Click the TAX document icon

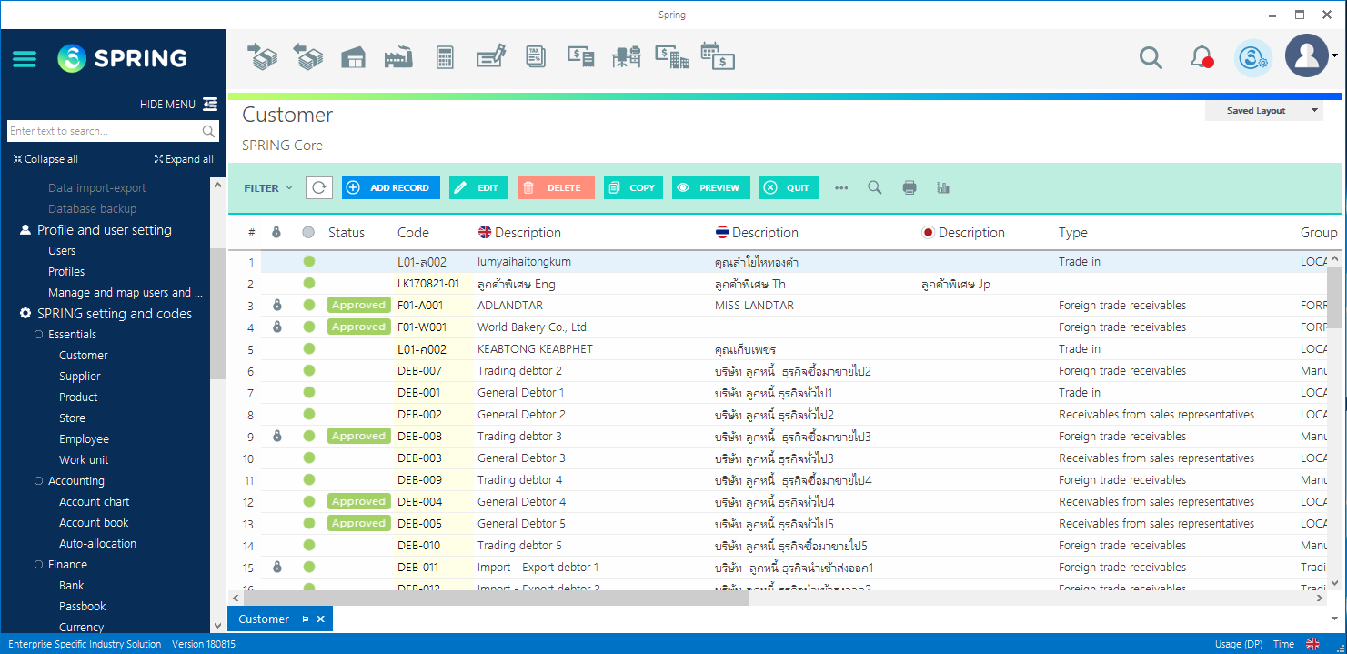point(536,57)
